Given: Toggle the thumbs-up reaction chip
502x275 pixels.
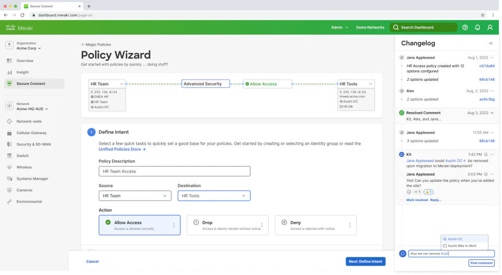Looking at the screenshot, I should pos(428,192).
